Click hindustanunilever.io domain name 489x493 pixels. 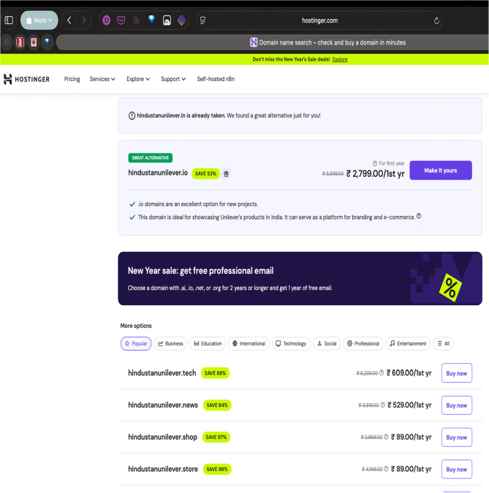pyautogui.click(x=158, y=172)
